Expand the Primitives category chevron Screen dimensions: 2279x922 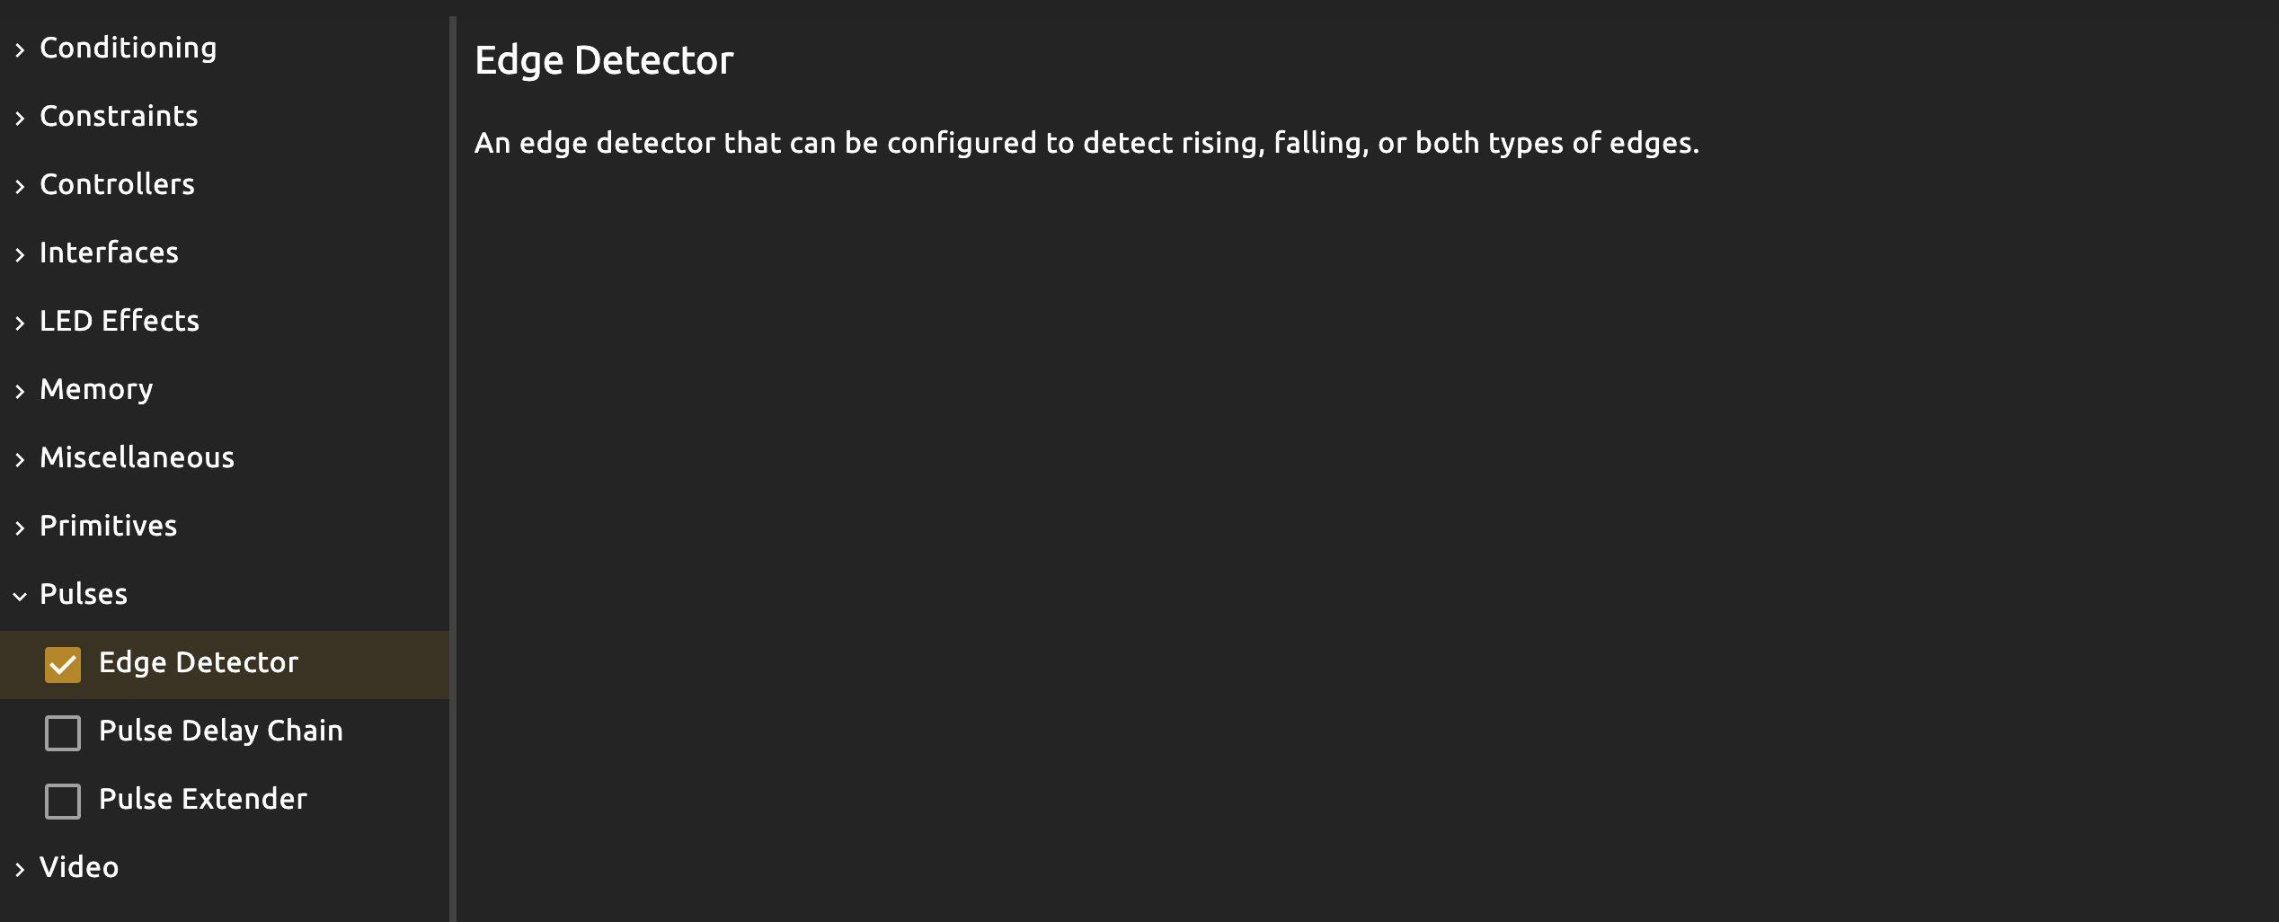click(x=20, y=527)
